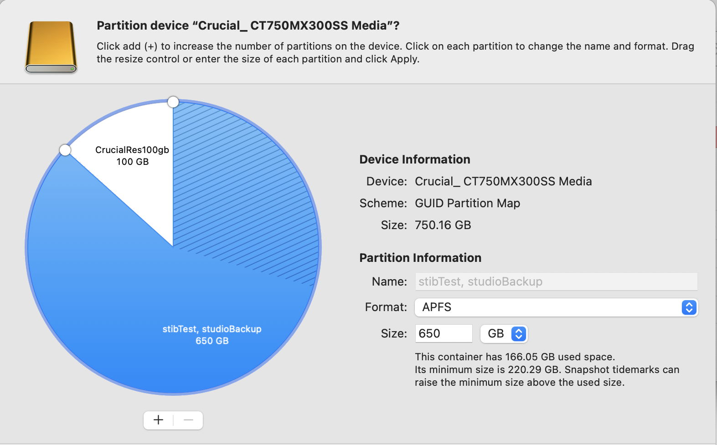Click the 100 GB label in white slice
This screenshot has width=717, height=445.
click(132, 162)
